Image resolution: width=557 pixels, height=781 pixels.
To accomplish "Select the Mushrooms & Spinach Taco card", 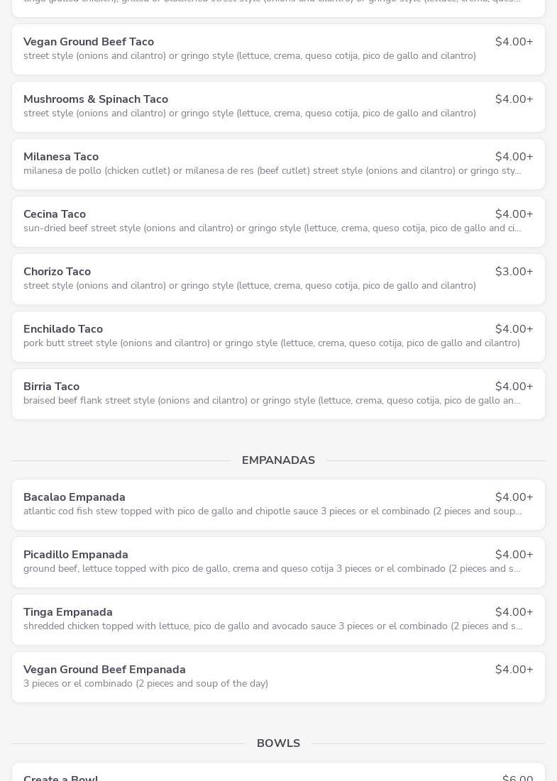I will pos(278,106).
